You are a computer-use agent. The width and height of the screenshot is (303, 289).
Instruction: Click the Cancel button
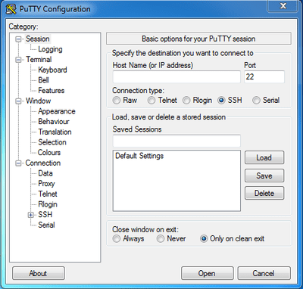coord(264,273)
